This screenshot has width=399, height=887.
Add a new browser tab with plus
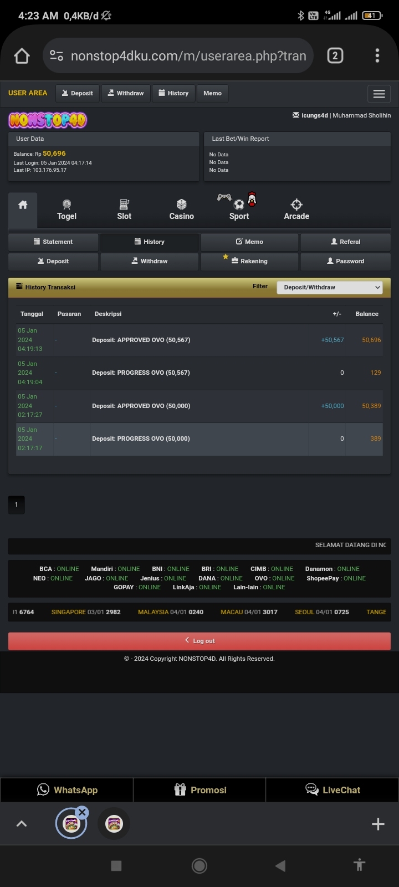378,824
